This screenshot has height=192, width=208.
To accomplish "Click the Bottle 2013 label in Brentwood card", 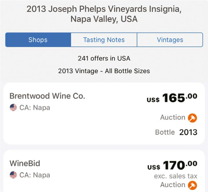I will (x=176, y=132).
